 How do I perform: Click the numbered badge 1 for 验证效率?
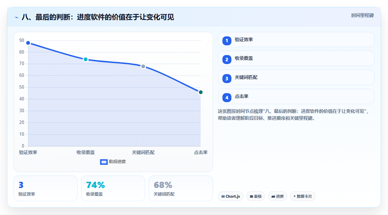[227, 41]
